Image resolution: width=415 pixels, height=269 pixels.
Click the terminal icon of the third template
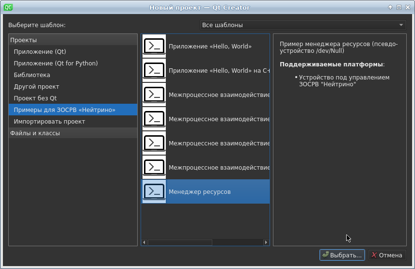(154, 95)
